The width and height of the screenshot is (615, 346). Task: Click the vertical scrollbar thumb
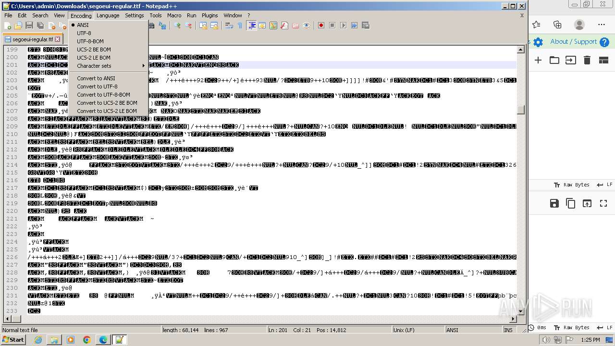[x=520, y=110]
